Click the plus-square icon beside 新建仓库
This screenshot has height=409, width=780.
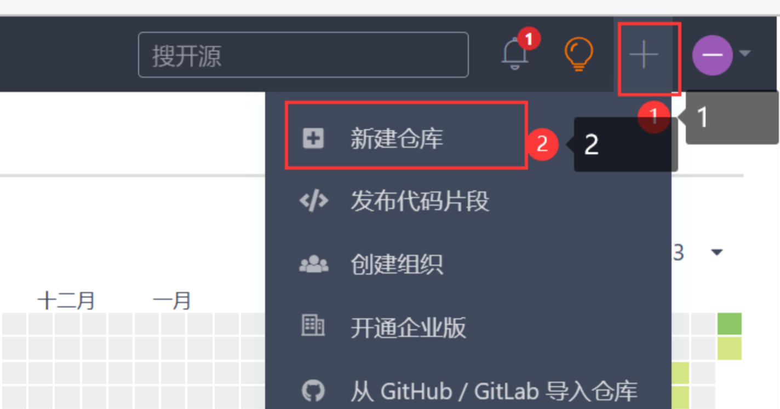point(313,139)
